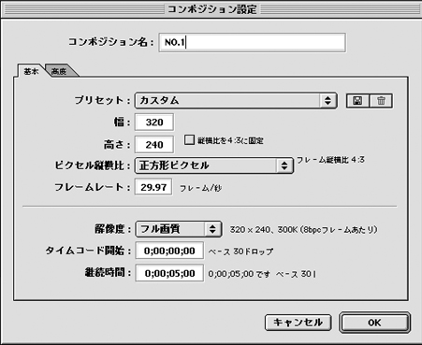This screenshot has height=345, width=422.
Task: Click the フレーム/秒 unit label
Action: (x=200, y=188)
